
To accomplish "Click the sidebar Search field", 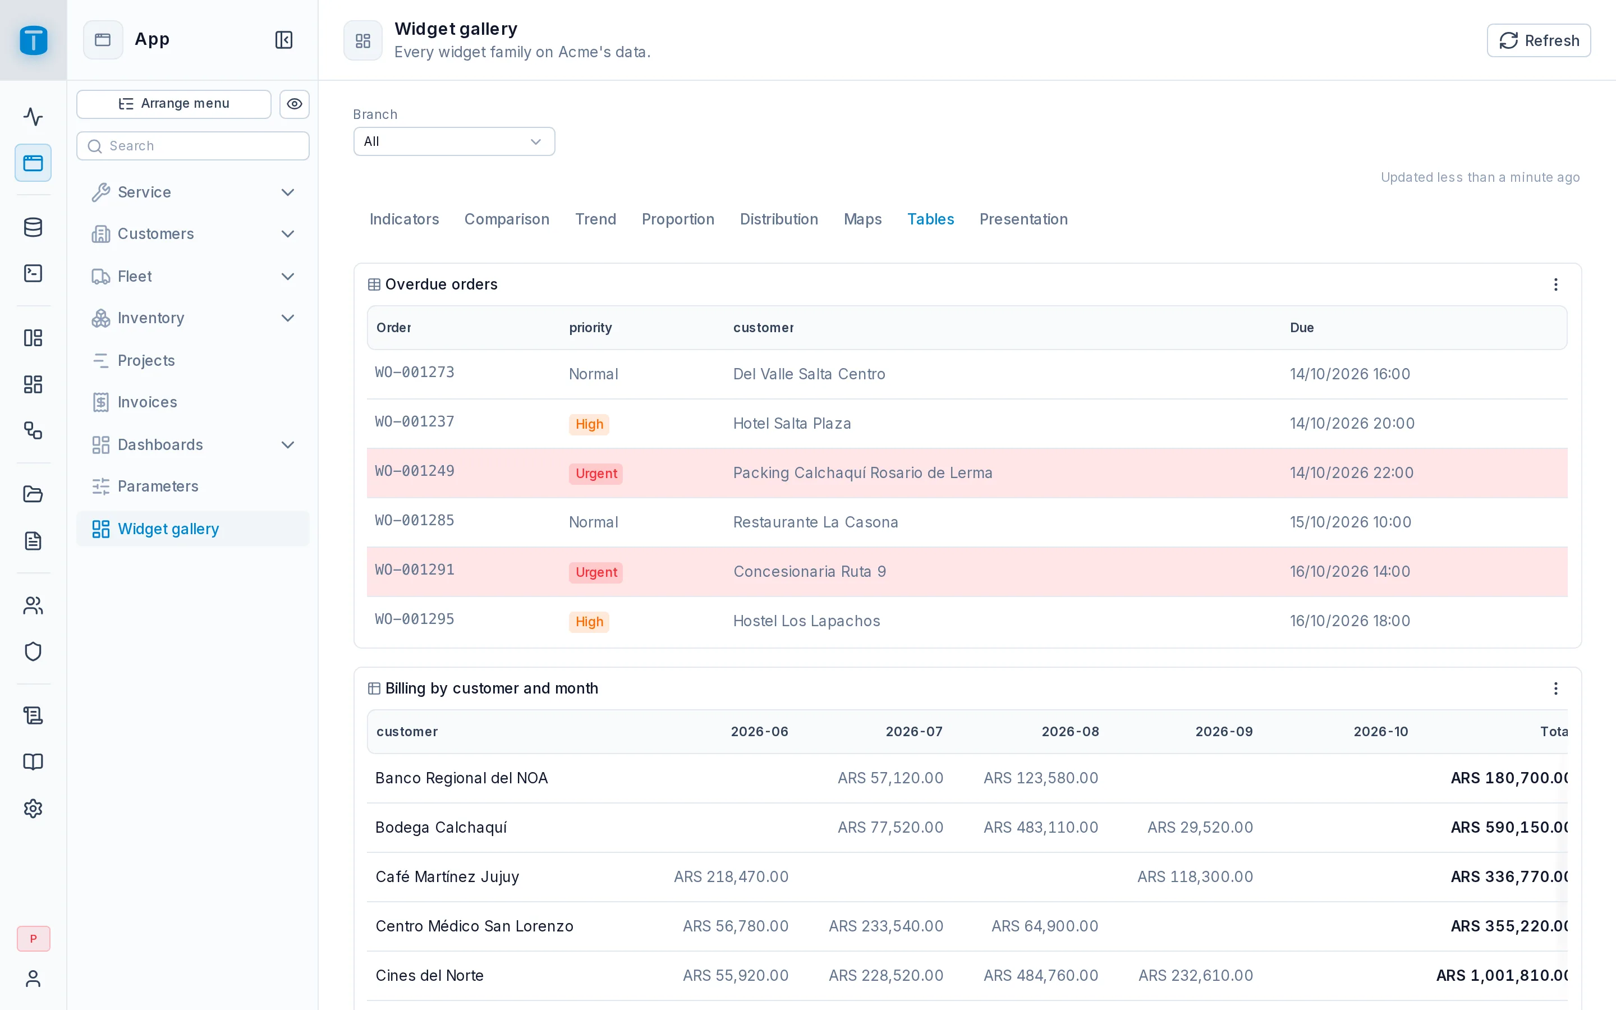I will [193, 146].
